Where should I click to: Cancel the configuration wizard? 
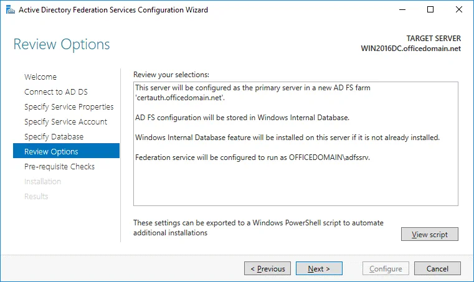click(437, 269)
